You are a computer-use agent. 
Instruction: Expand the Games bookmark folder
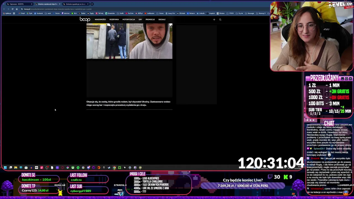point(160,13)
